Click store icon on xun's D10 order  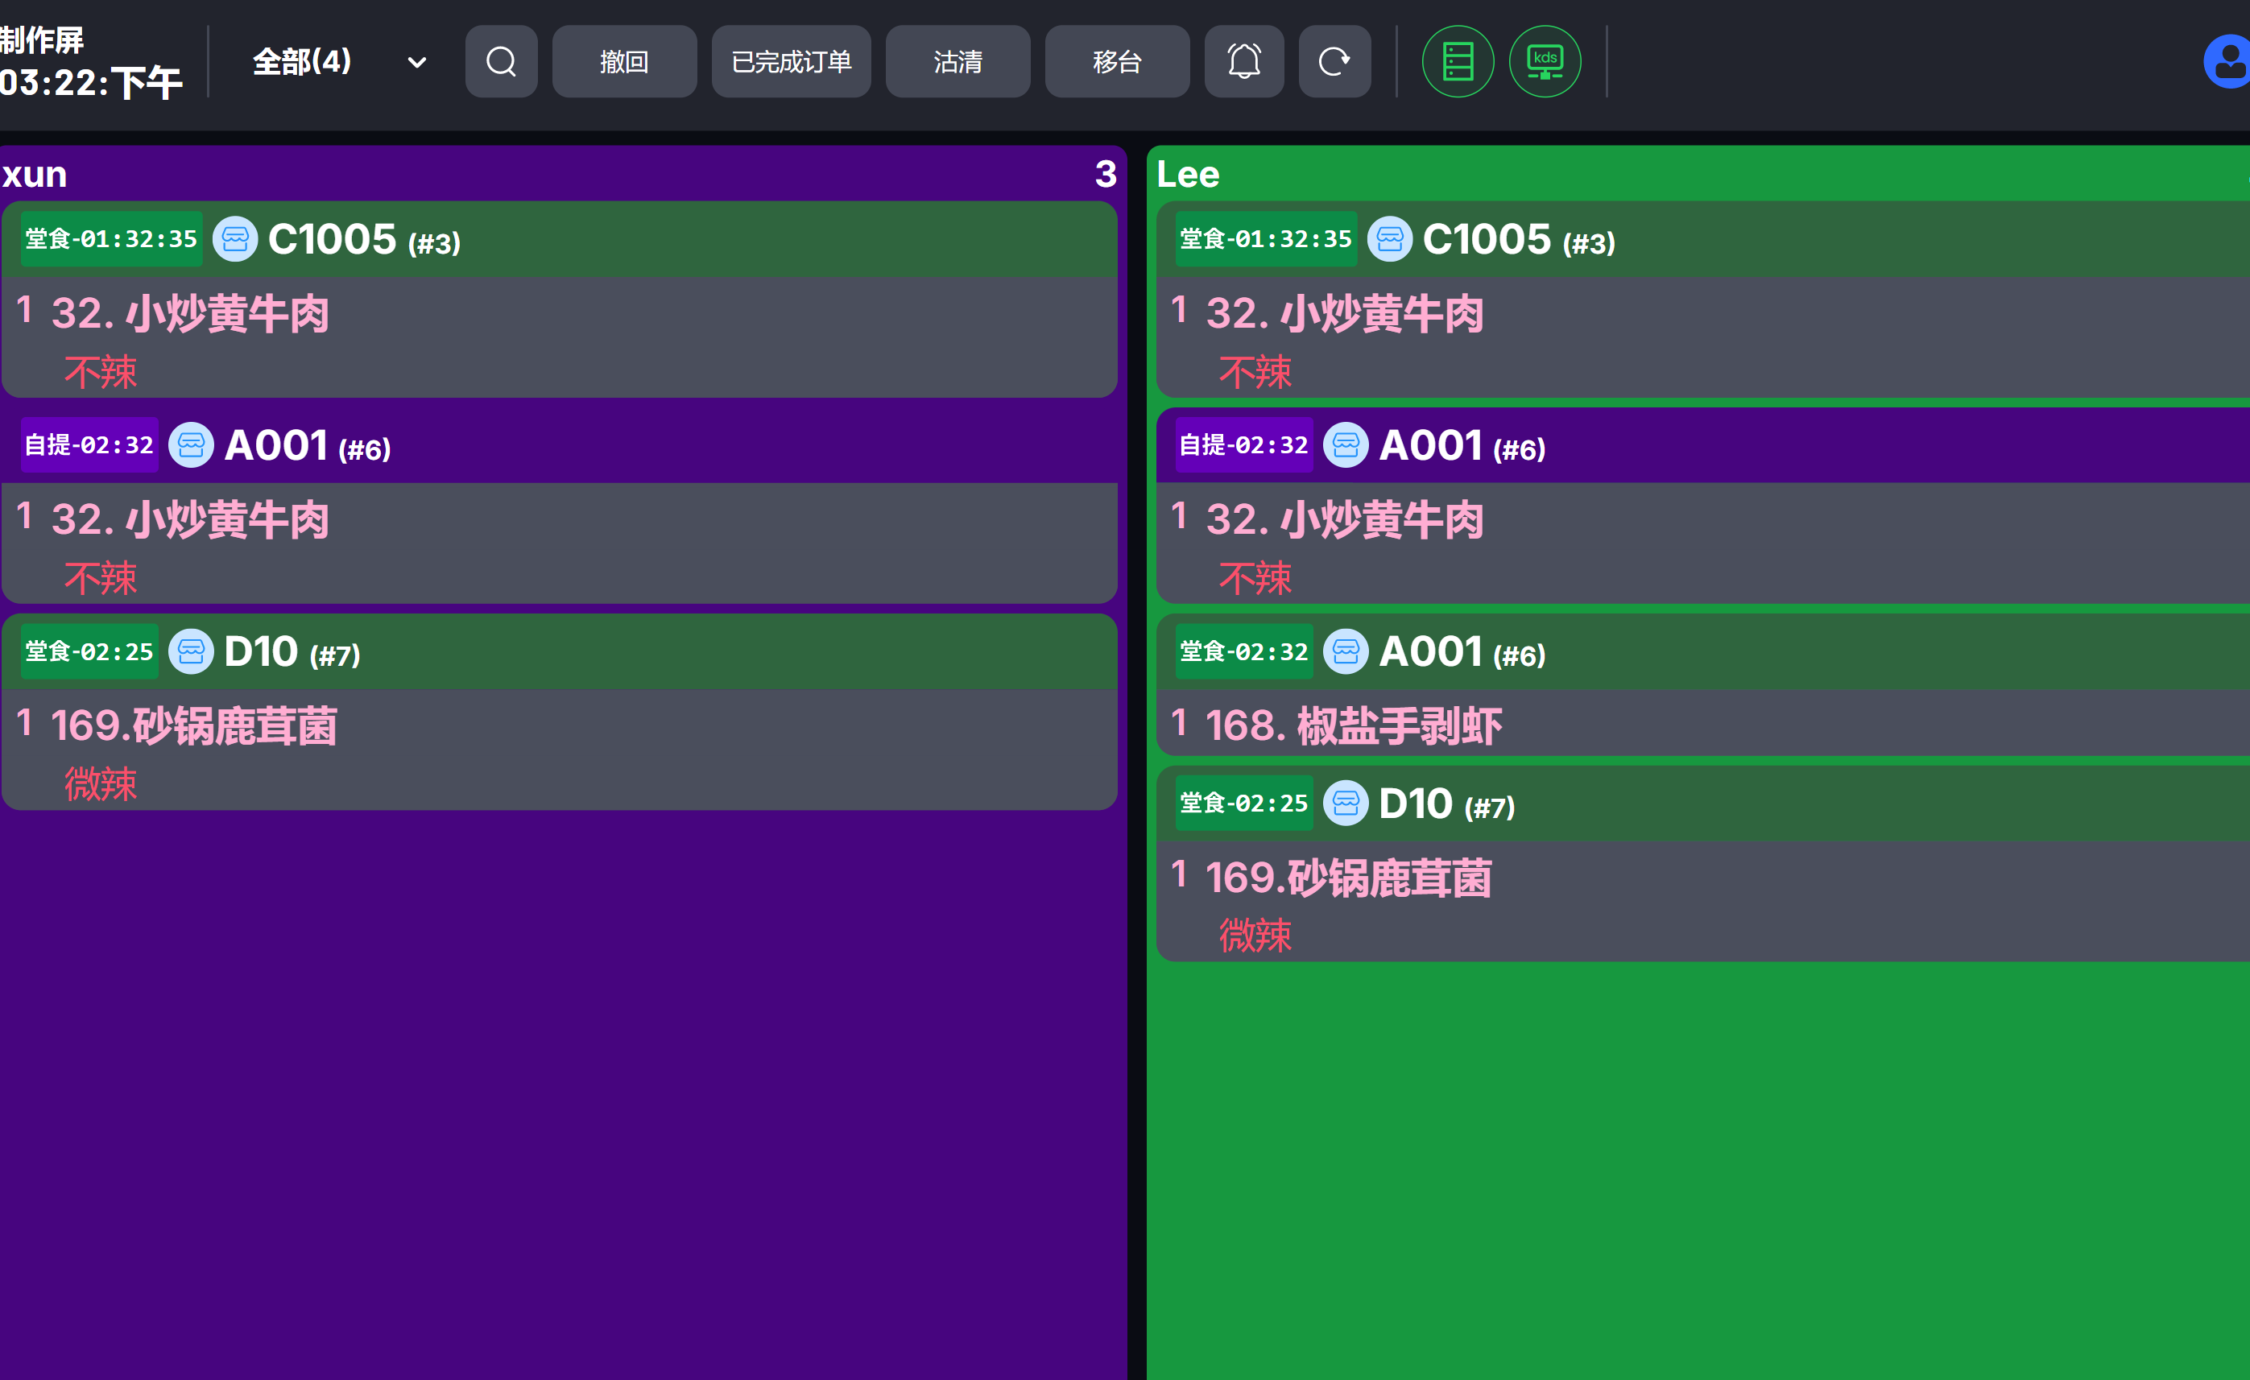192,651
